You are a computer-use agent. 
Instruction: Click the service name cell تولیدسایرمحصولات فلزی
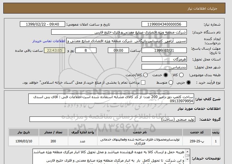pyautogui.click(x=140, y=141)
